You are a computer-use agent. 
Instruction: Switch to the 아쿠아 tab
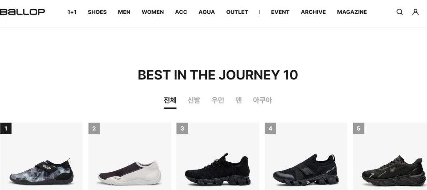pyautogui.click(x=262, y=100)
